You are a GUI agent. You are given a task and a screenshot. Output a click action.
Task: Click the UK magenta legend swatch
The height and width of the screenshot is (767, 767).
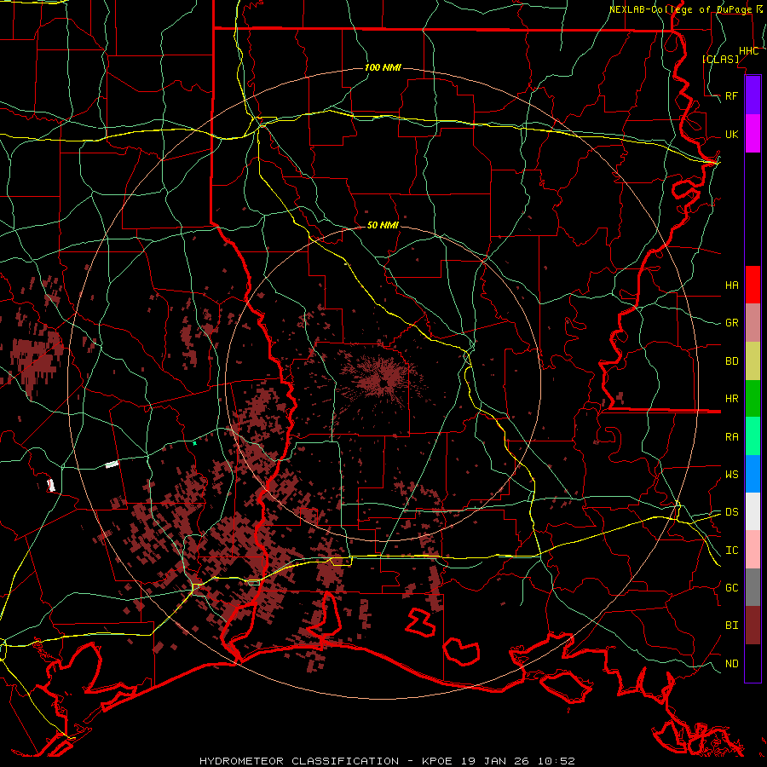click(x=753, y=134)
